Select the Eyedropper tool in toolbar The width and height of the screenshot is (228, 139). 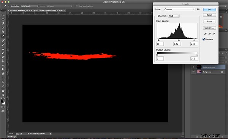point(3,36)
